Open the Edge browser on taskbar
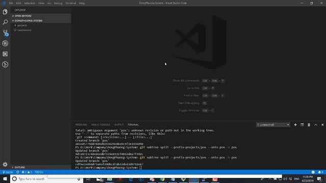This screenshot has height=183, width=326. coord(131,179)
